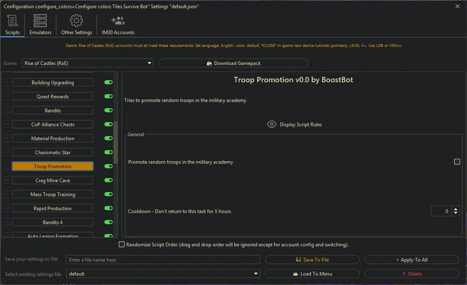The width and height of the screenshot is (467, 285).
Task: Open the existing settings file dropdown
Action: [163, 273]
